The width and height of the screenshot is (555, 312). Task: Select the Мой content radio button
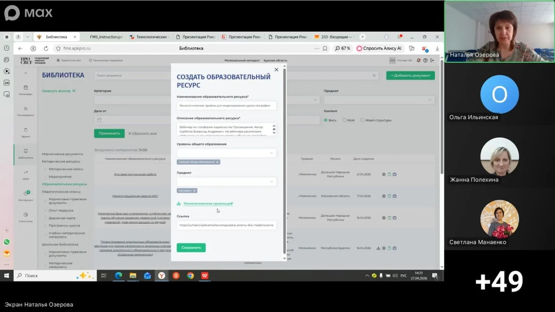click(344, 120)
